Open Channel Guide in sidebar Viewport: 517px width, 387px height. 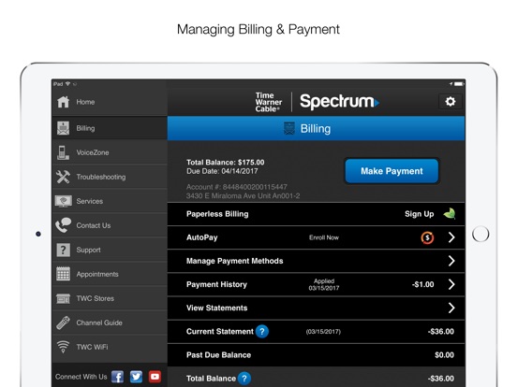pos(110,322)
